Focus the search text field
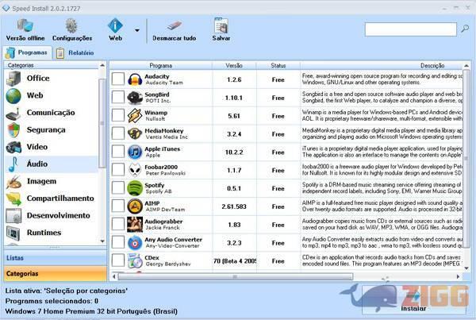Image resolution: width=476 pixels, height=320 pixels. pos(410,29)
